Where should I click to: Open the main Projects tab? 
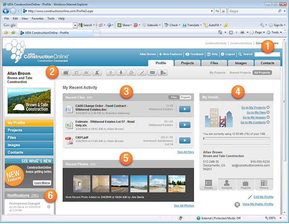187,63
